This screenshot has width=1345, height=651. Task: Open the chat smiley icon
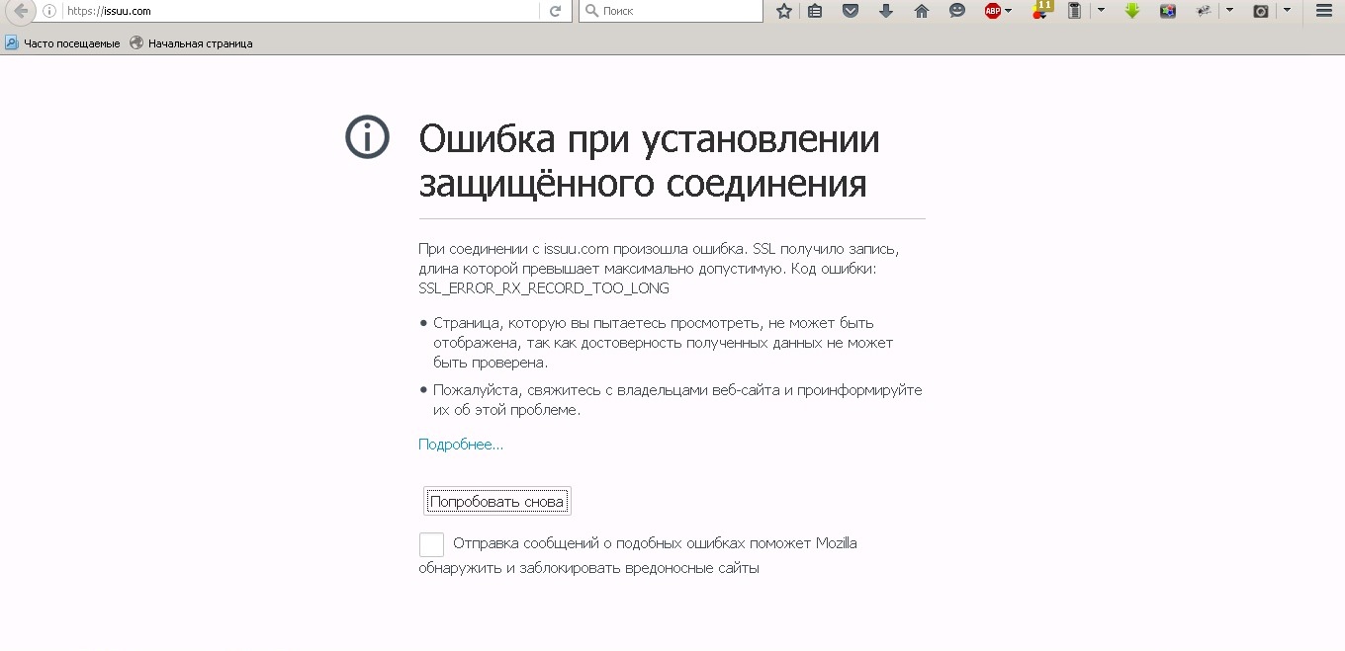[x=957, y=11]
